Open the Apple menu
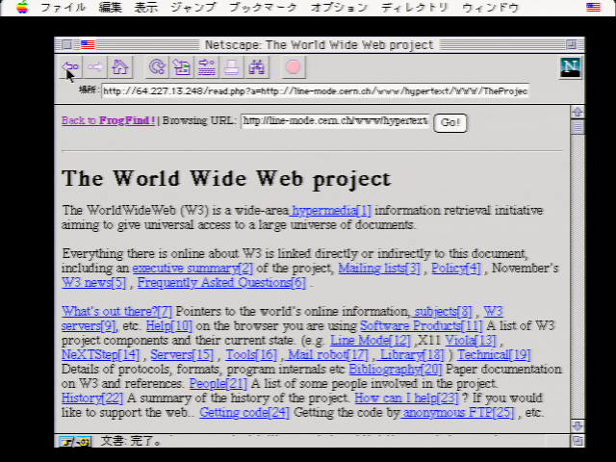Image resolution: width=616 pixels, height=462 pixels. (x=22, y=7)
